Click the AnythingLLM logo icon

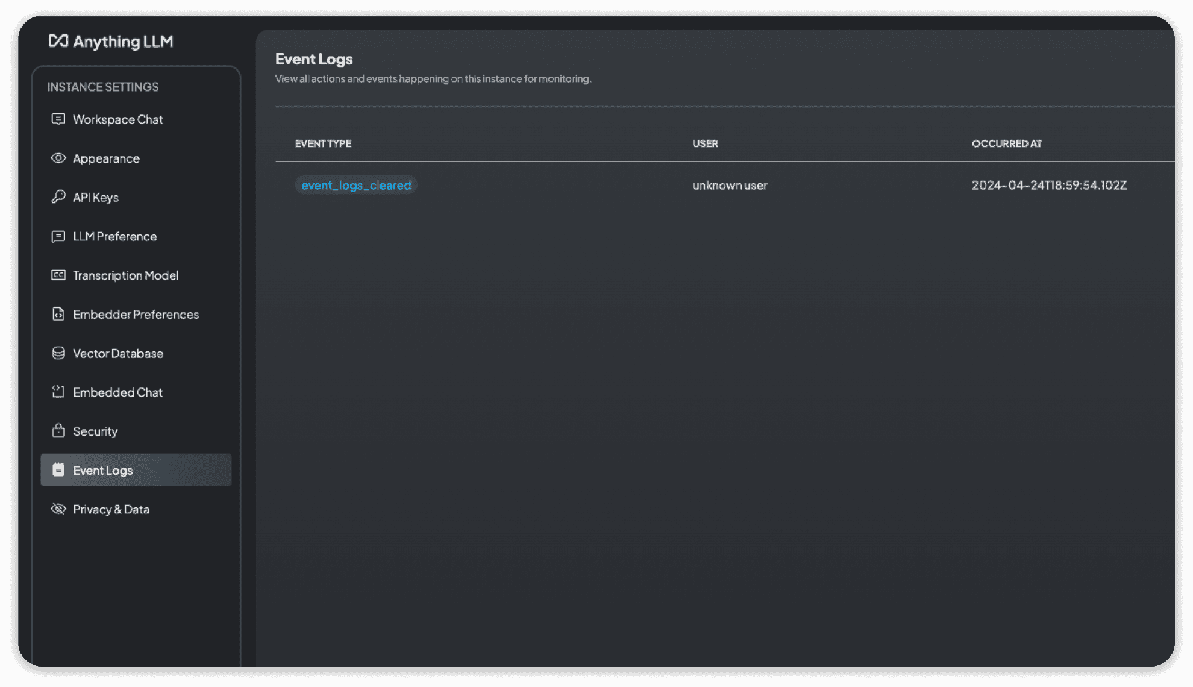click(58, 41)
